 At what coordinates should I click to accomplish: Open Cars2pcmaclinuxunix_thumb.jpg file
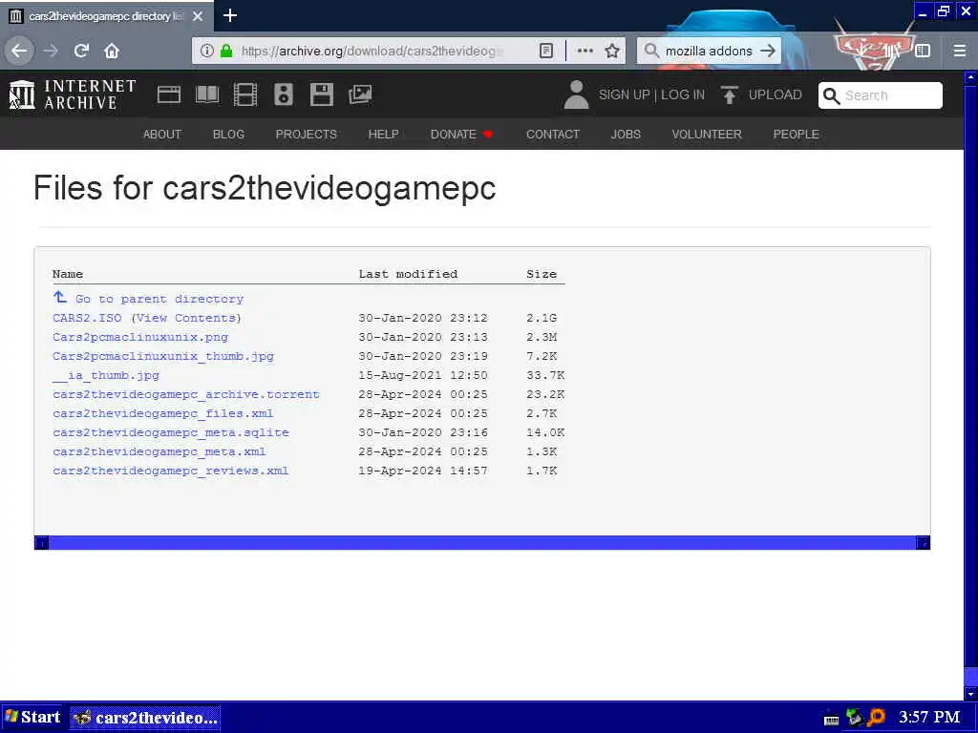click(163, 356)
